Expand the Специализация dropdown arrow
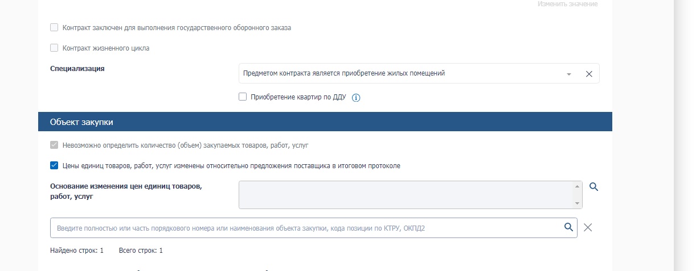Screen dimensions: 700x271 (568, 74)
